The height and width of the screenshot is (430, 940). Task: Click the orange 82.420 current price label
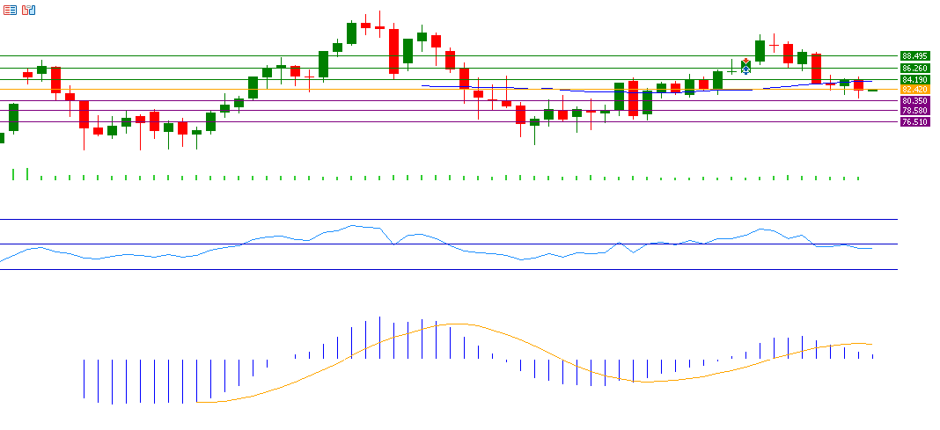tap(914, 90)
